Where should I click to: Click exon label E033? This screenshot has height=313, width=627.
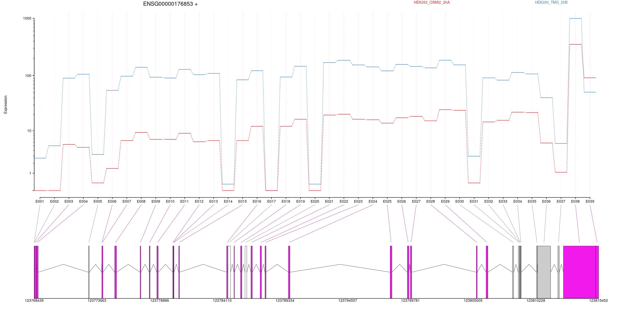(x=503, y=201)
